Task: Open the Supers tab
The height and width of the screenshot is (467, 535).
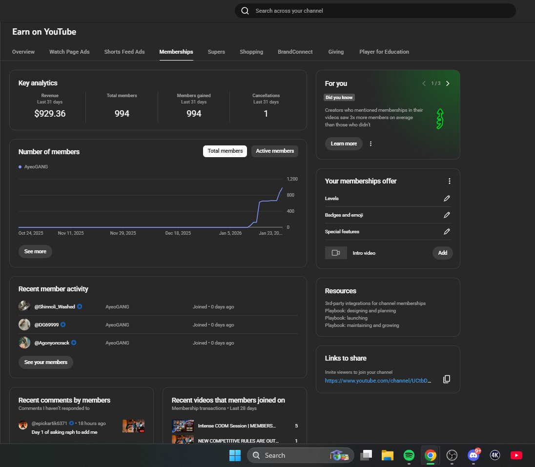Action: point(216,52)
